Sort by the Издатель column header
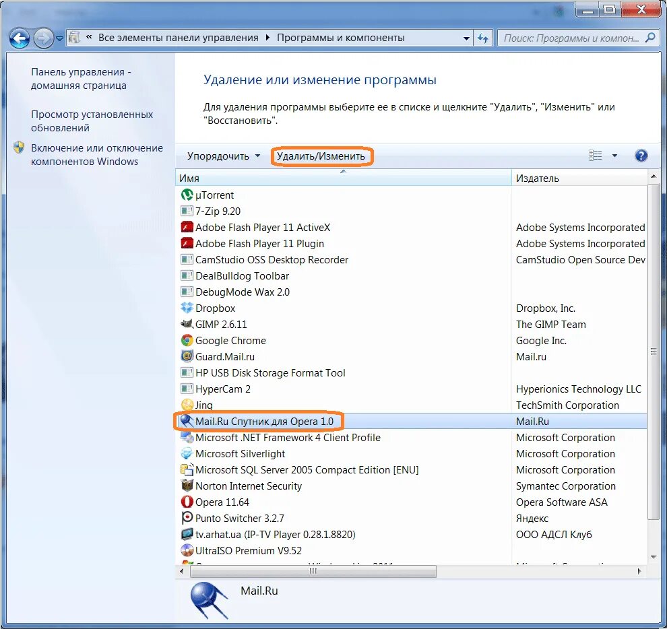Viewport: 667px width, 629px height. coord(579,178)
